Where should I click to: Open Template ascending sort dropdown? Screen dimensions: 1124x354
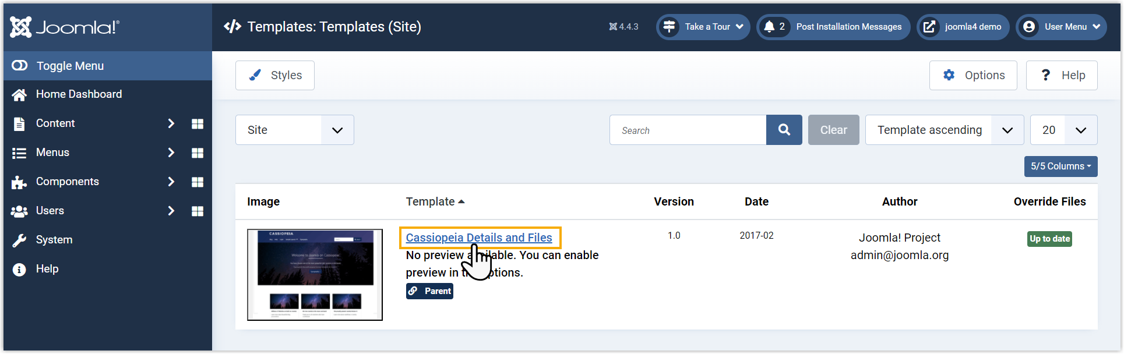pyautogui.click(x=945, y=130)
